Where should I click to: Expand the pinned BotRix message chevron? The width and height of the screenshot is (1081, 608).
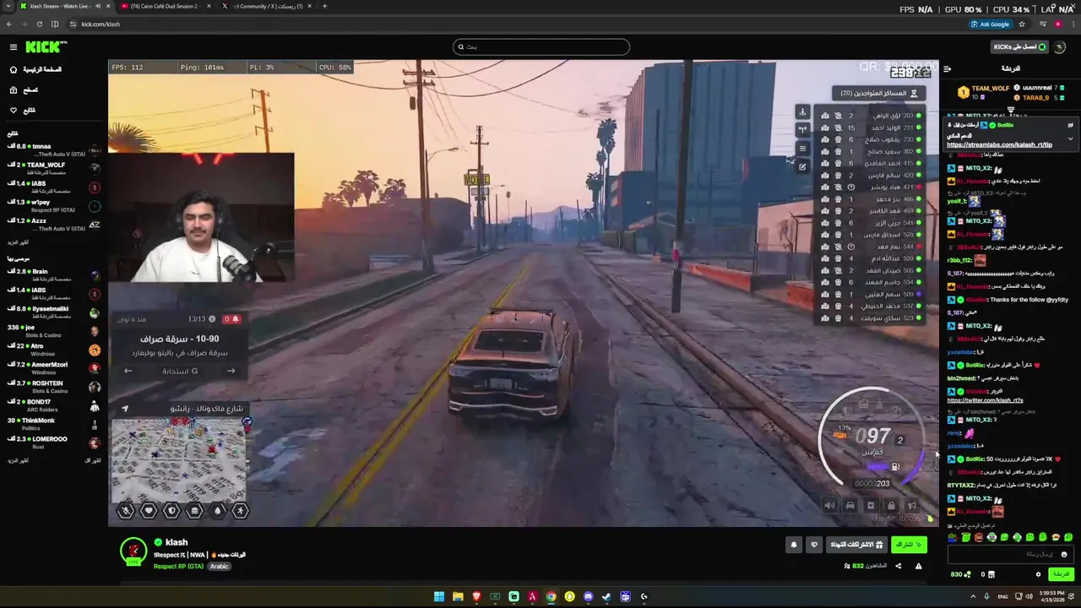1070,138
